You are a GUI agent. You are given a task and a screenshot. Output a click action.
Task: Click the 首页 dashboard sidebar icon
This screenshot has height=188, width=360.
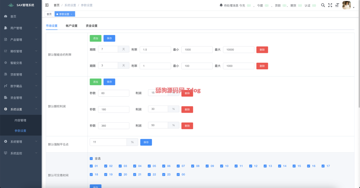6,16
